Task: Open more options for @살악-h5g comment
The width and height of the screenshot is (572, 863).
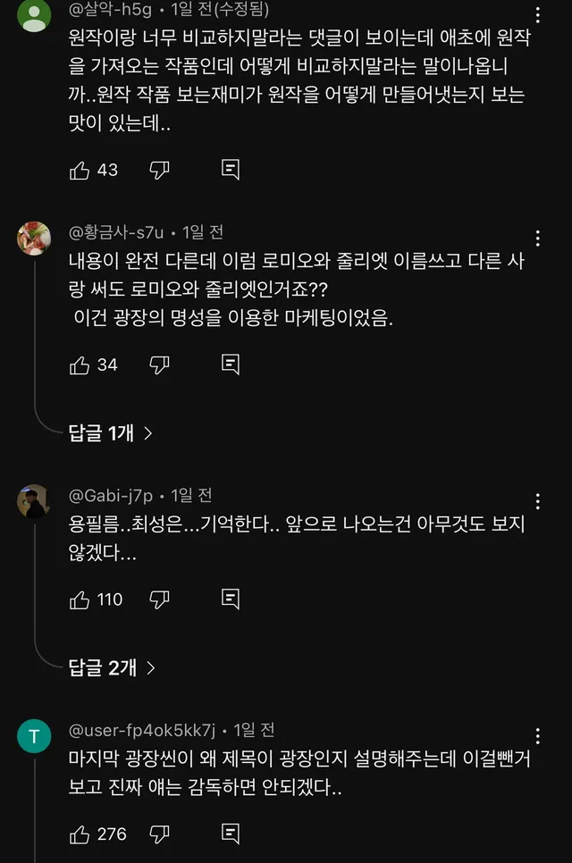Action: click(x=537, y=15)
